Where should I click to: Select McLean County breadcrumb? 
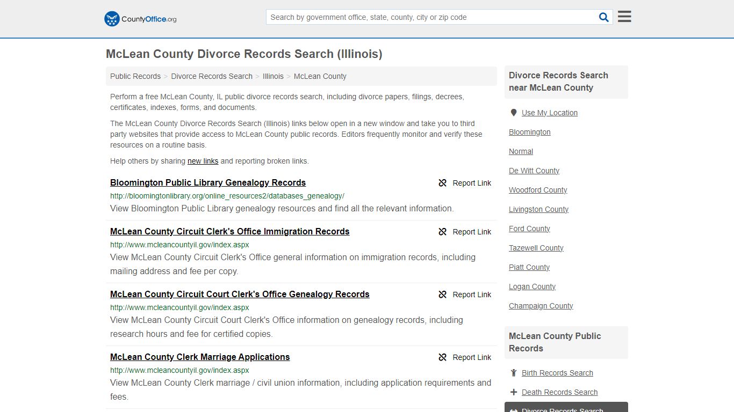(x=320, y=76)
